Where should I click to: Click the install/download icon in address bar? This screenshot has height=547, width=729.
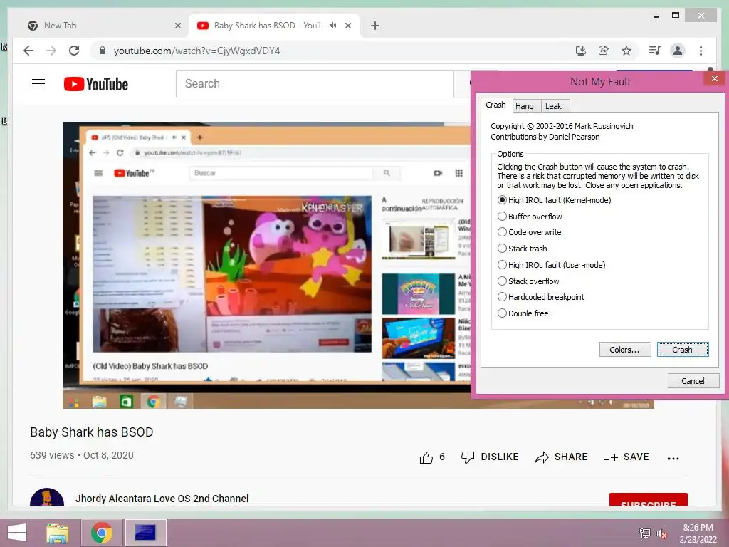[581, 51]
